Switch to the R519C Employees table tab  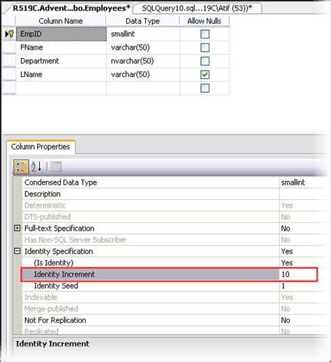click(x=70, y=8)
